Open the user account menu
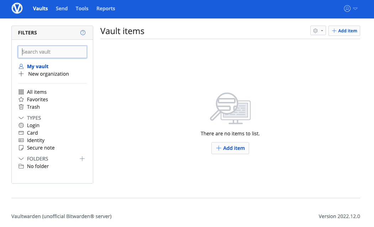 pos(350,9)
